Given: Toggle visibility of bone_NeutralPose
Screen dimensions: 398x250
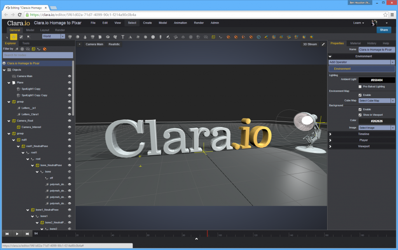Looking at the screenshot, I should point(69,165).
